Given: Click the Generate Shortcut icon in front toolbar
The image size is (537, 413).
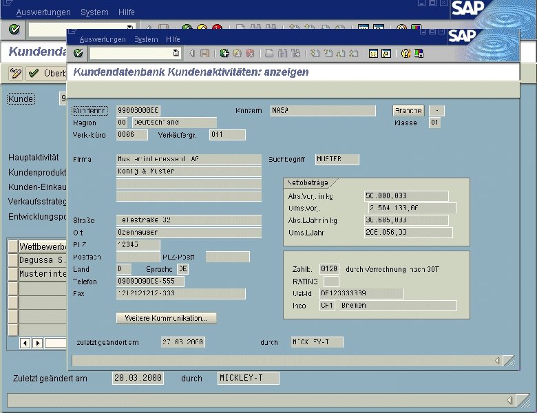Looking at the screenshot, I should 386,54.
